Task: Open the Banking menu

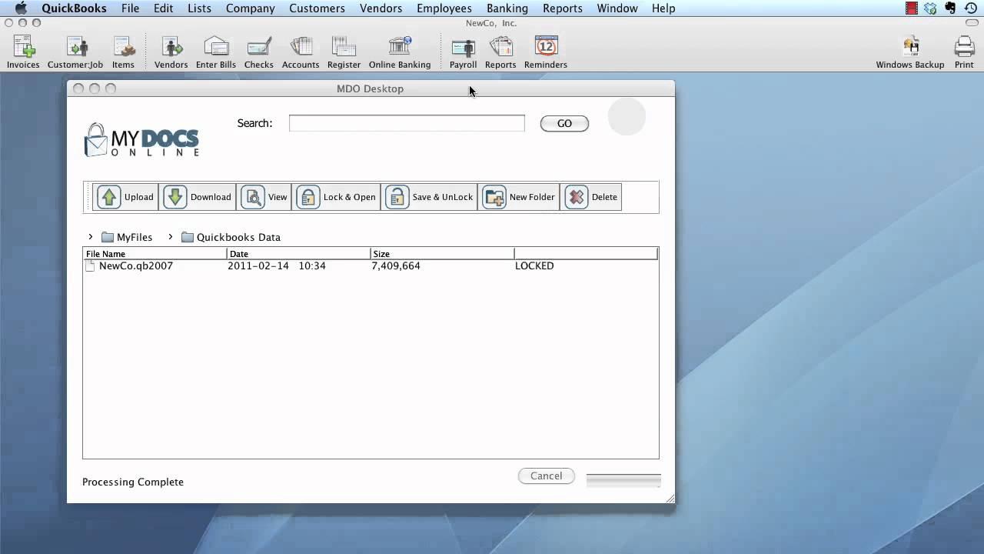Action: click(x=507, y=8)
